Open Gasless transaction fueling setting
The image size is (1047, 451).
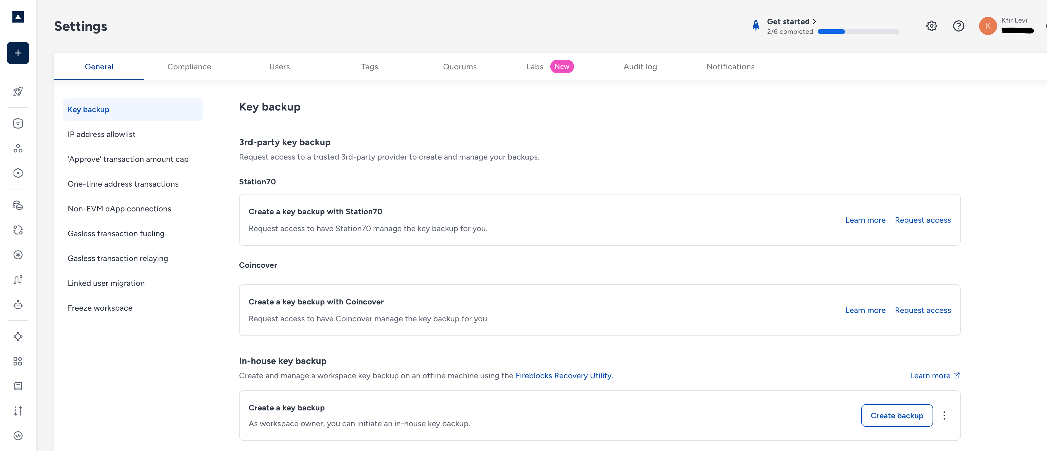133,233
